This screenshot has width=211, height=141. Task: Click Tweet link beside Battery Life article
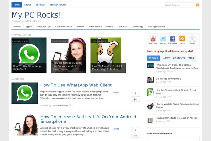[115, 129]
